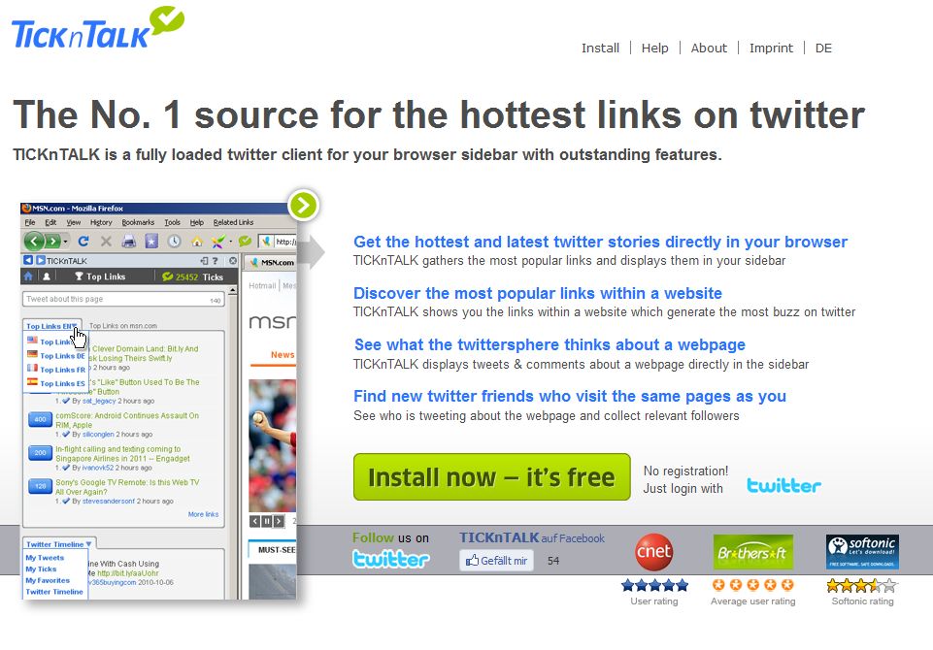The image size is (933, 650).
Task: Click Install now – it's free button
Action: pyautogui.click(x=491, y=477)
